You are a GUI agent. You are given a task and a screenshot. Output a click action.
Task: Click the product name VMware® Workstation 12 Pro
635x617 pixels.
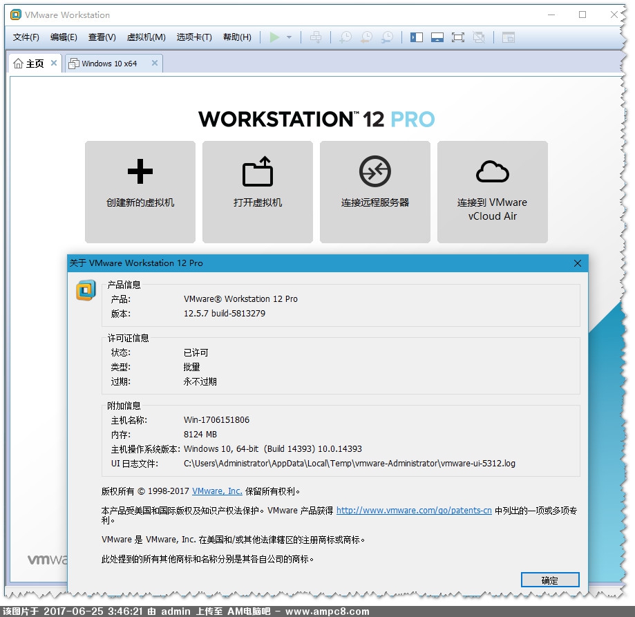tap(240, 298)
